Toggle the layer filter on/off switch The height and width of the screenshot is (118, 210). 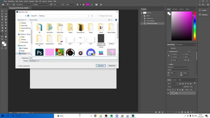point(195,83)
